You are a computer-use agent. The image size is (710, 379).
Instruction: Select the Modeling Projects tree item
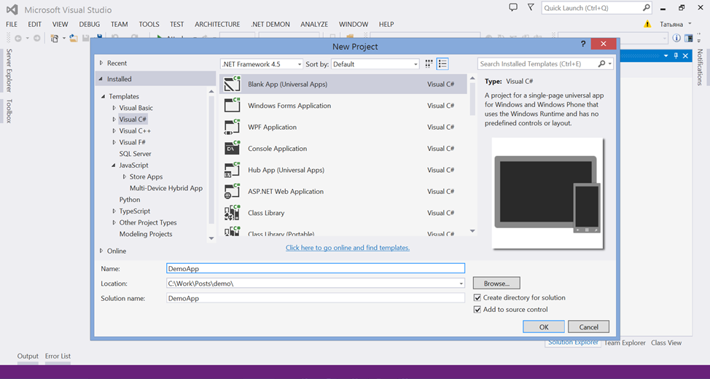tap(146, 234)
